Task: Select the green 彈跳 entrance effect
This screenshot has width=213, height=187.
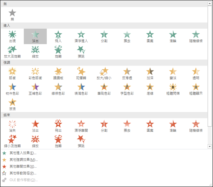Action: click(x=81, y=52)
